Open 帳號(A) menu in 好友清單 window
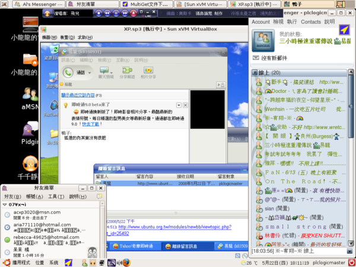This screenshot has width=356, height=267. coord(34,196)
